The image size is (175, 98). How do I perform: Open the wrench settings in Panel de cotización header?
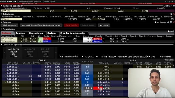pos(172,6)
